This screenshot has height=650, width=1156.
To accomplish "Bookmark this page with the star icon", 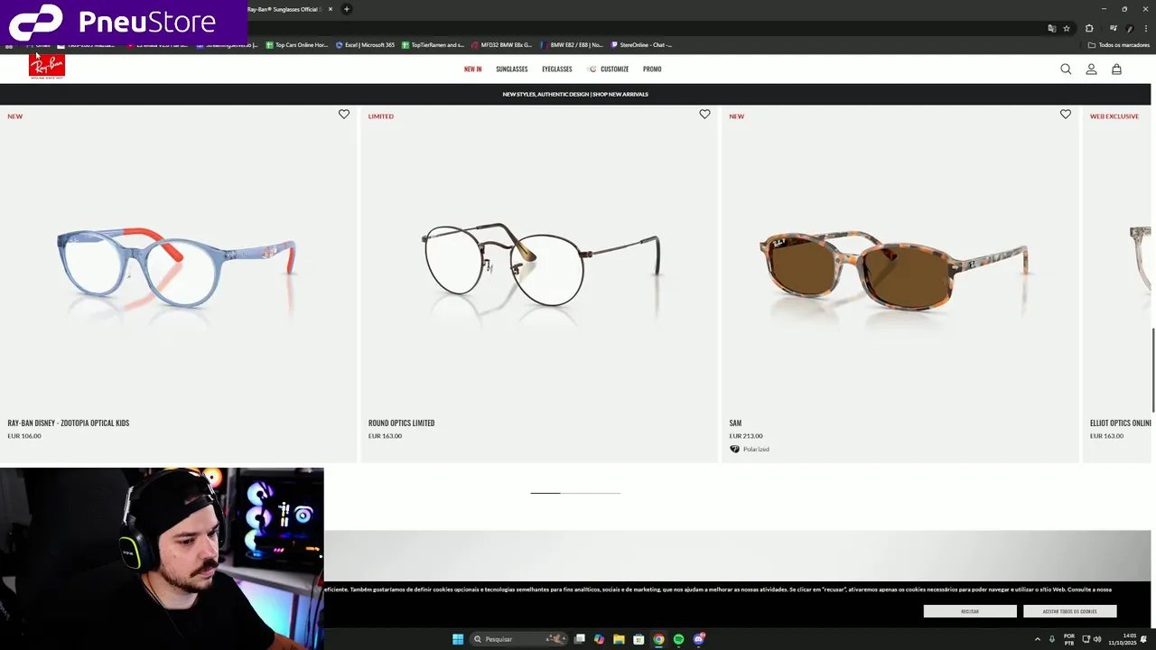I will [1067, 28].
